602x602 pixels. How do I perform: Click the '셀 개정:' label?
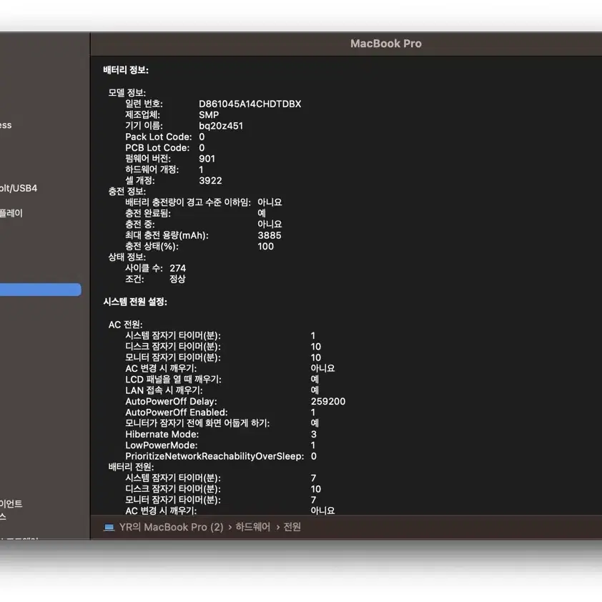point(139,180)
